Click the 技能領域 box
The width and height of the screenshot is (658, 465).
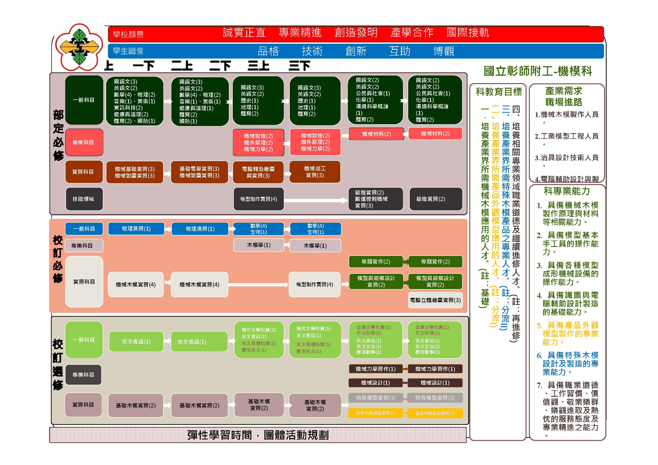click(x=84, y=199)
